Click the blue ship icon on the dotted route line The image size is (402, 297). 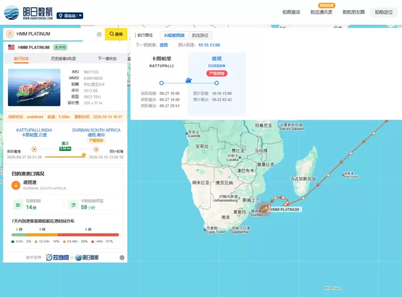[188, 80]
